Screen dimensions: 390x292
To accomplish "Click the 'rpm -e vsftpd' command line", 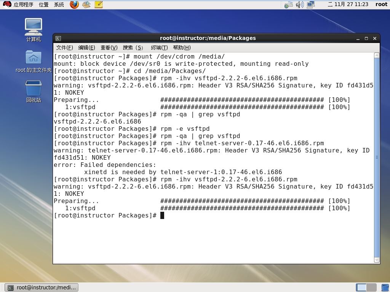I will click(132, 129).
